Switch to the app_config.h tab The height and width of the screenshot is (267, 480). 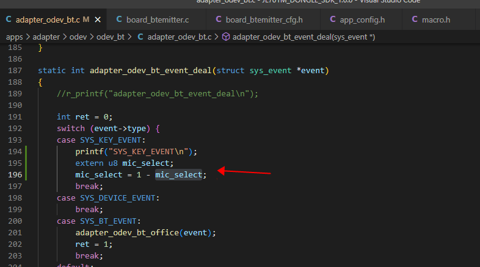[362, 20]
